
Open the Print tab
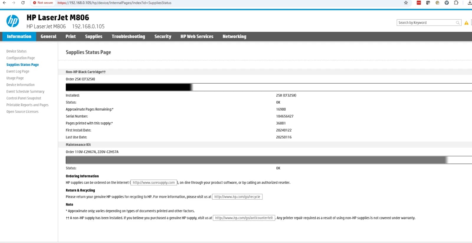tap(71, 37)
